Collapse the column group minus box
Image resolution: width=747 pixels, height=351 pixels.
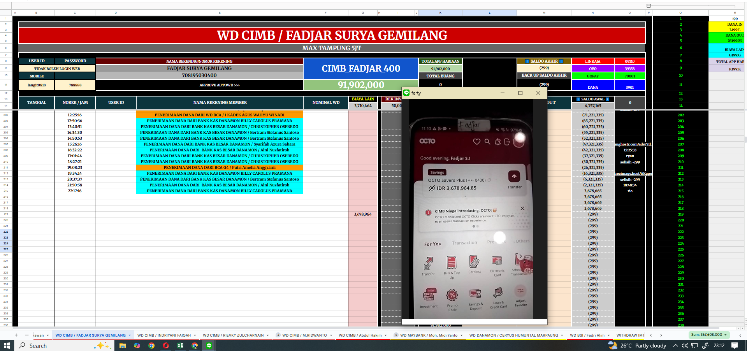pos(649,6)
